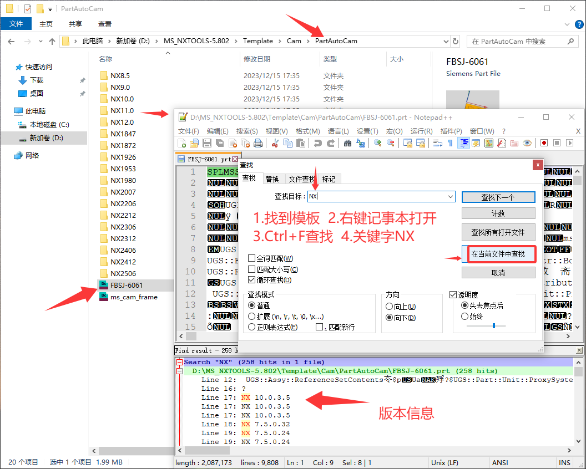Select the 始终 transparency radio button
Screen dimensions: 586x469
pyautogui.click(x=464, y=317)
